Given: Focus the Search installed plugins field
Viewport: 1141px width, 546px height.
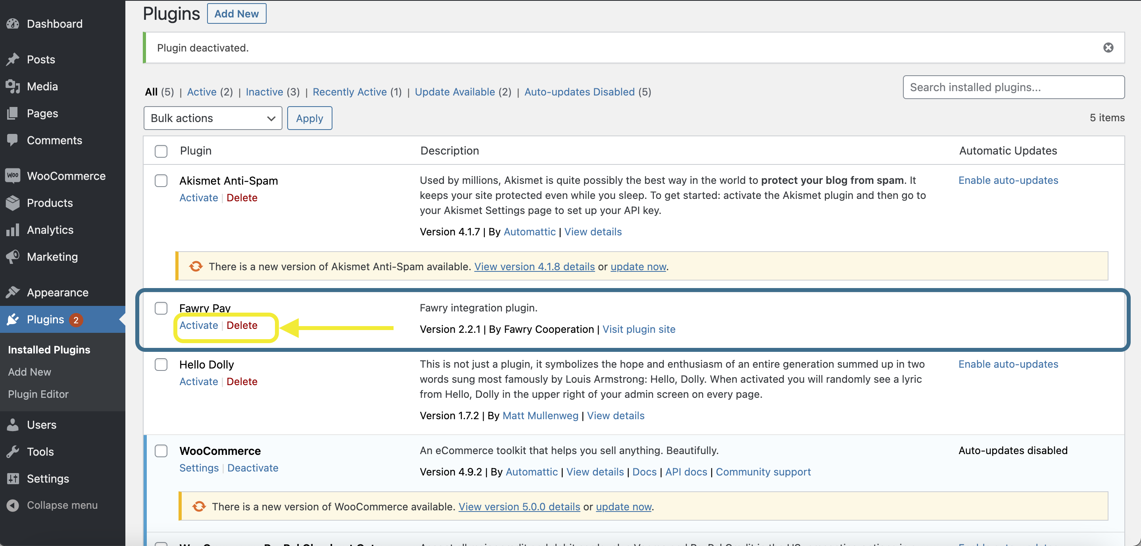Looking at the screenshot, I should tap(1013, 87).
